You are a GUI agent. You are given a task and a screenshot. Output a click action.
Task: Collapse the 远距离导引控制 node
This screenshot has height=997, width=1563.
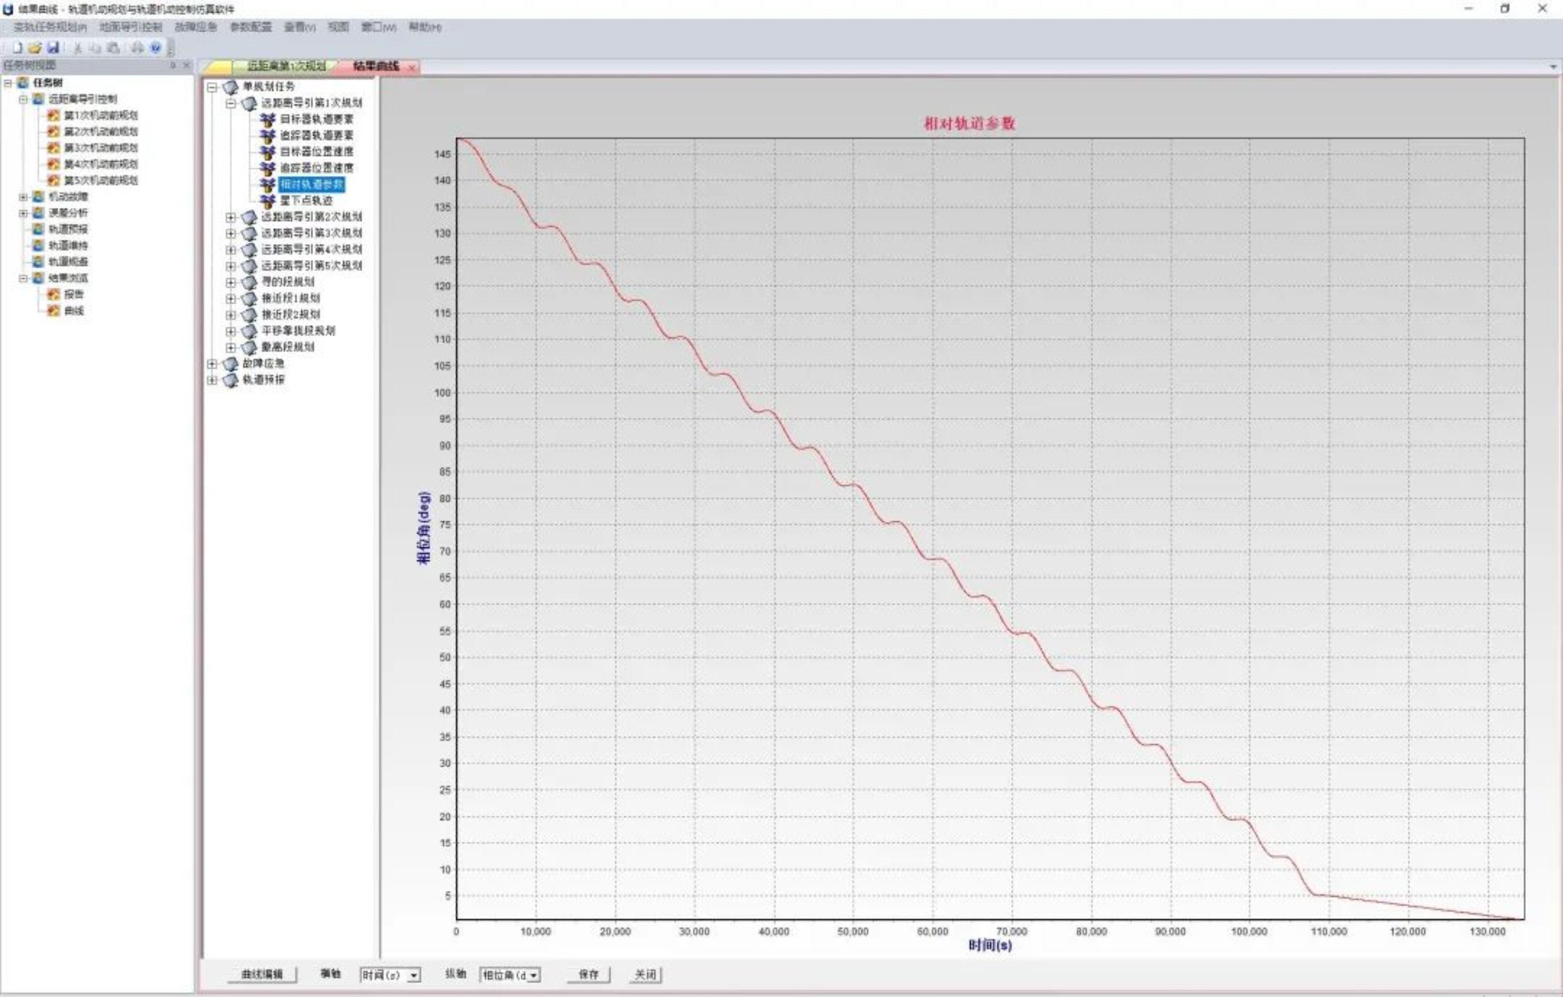pos(23,99)
